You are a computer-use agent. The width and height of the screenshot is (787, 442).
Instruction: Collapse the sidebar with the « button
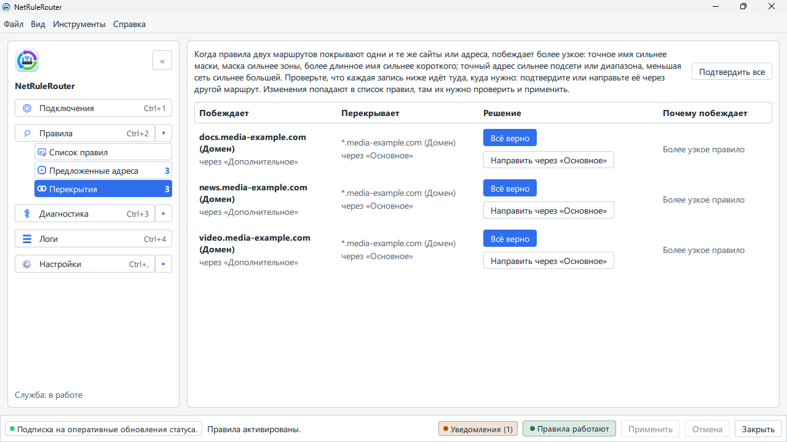tap(162, 61)
